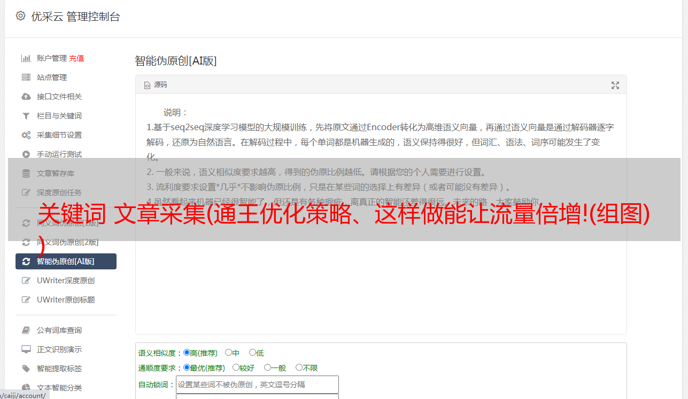Click the refresh icon next to 同义词伪原创[2版]
Image resolution: width=688 pixels, height=399 pixels.
[26, 242]
